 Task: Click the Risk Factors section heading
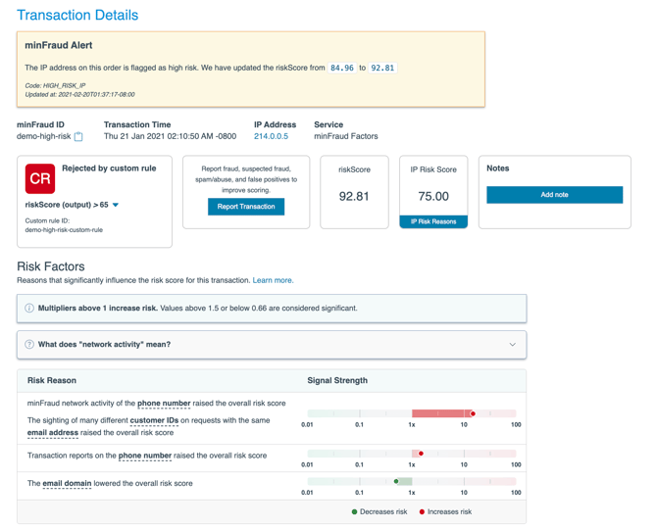click(x=51, y=266)
